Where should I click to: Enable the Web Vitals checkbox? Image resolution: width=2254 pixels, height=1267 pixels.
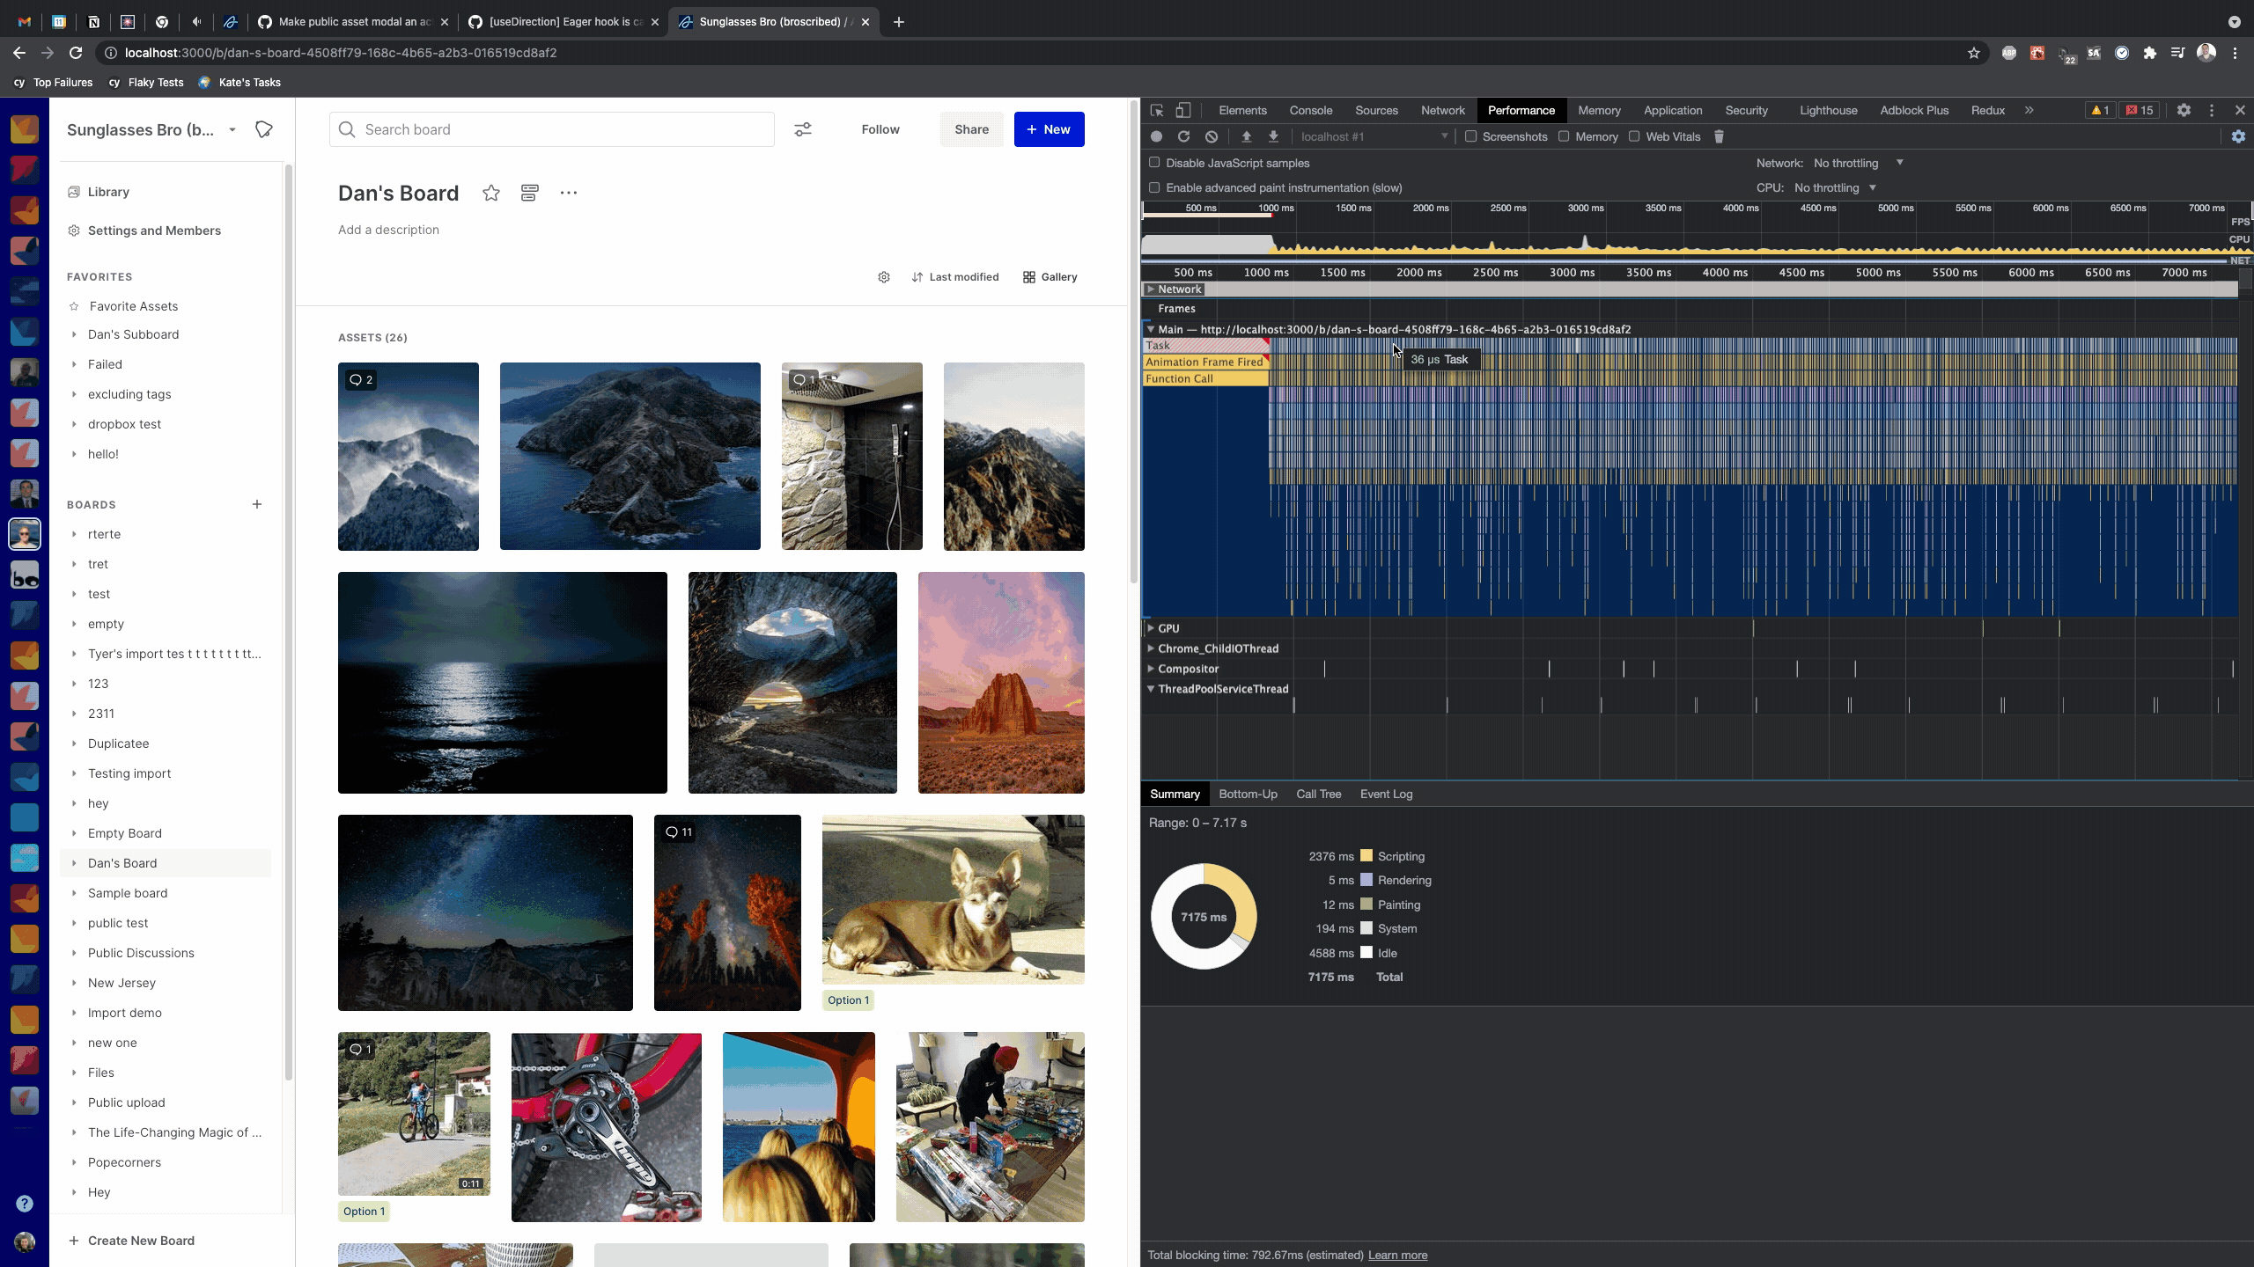pyautogui.click(x=1634, y=136)
